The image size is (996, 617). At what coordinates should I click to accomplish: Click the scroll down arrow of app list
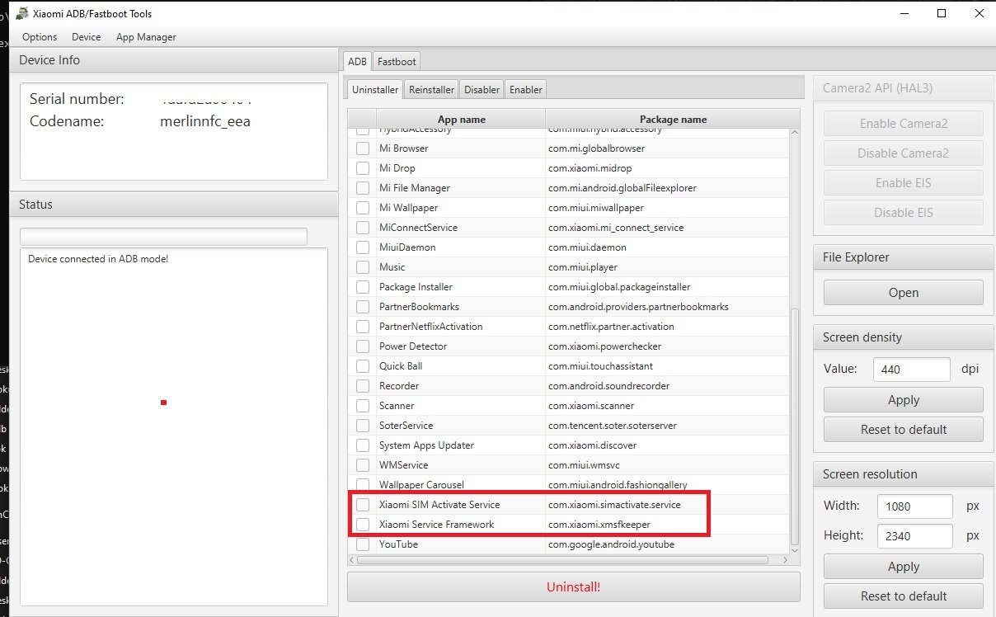[795, 549]
